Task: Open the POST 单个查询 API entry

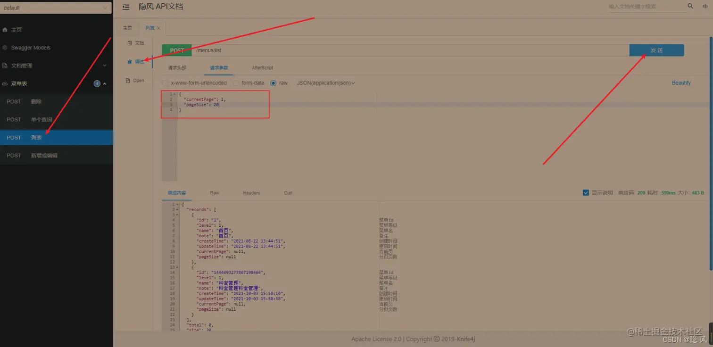Action: click(57, 119)
